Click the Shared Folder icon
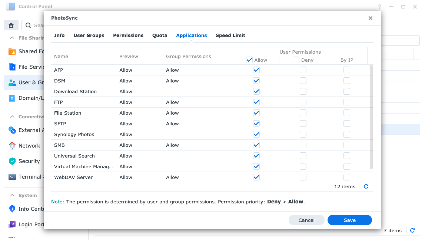Screen dimensions: 425x240 coord(12,51)
